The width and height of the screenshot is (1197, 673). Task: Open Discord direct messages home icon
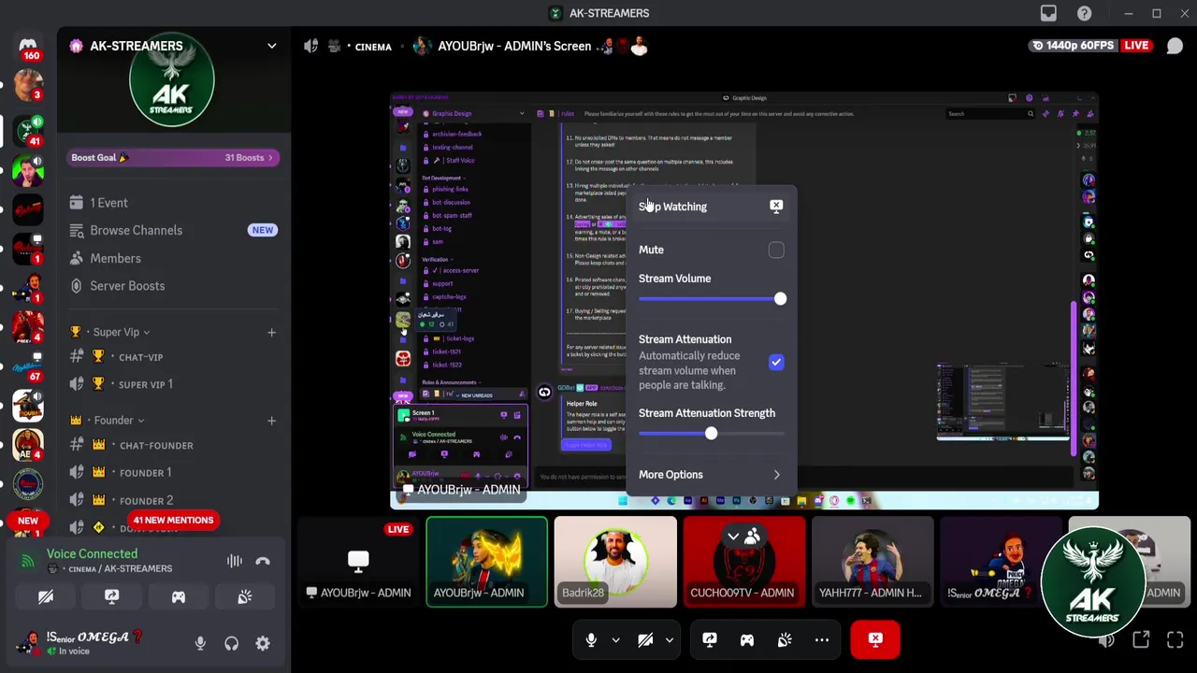(28, 45)
